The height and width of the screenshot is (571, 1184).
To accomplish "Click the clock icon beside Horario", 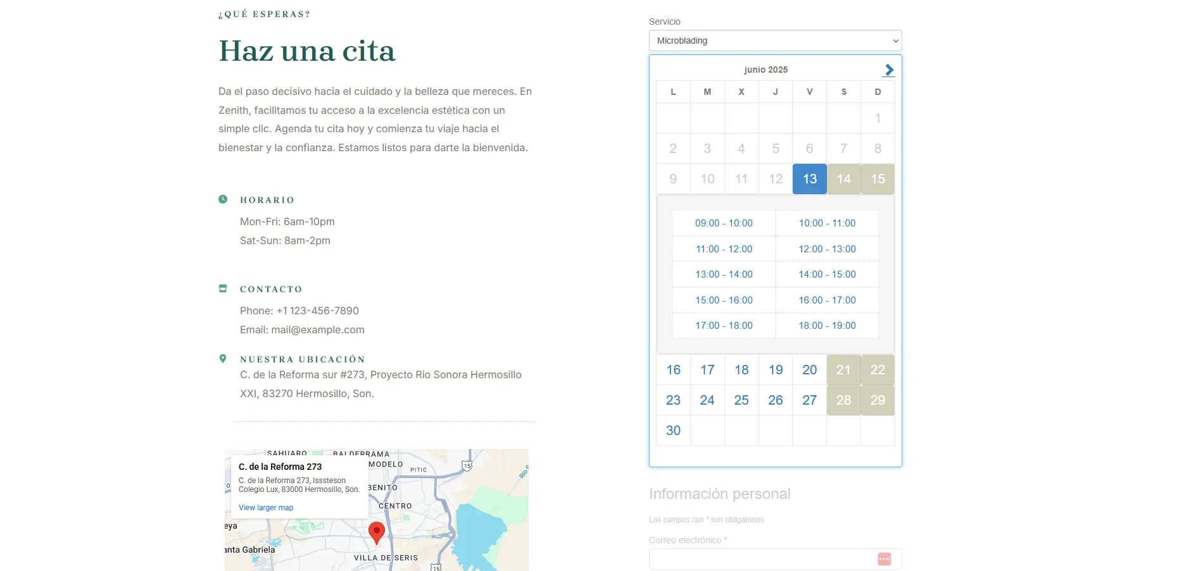I will [223, 199].
